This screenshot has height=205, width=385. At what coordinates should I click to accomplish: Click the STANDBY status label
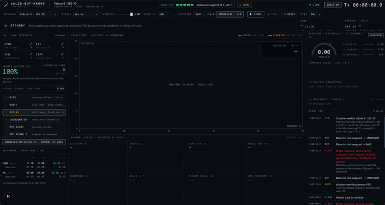[17, 25]
